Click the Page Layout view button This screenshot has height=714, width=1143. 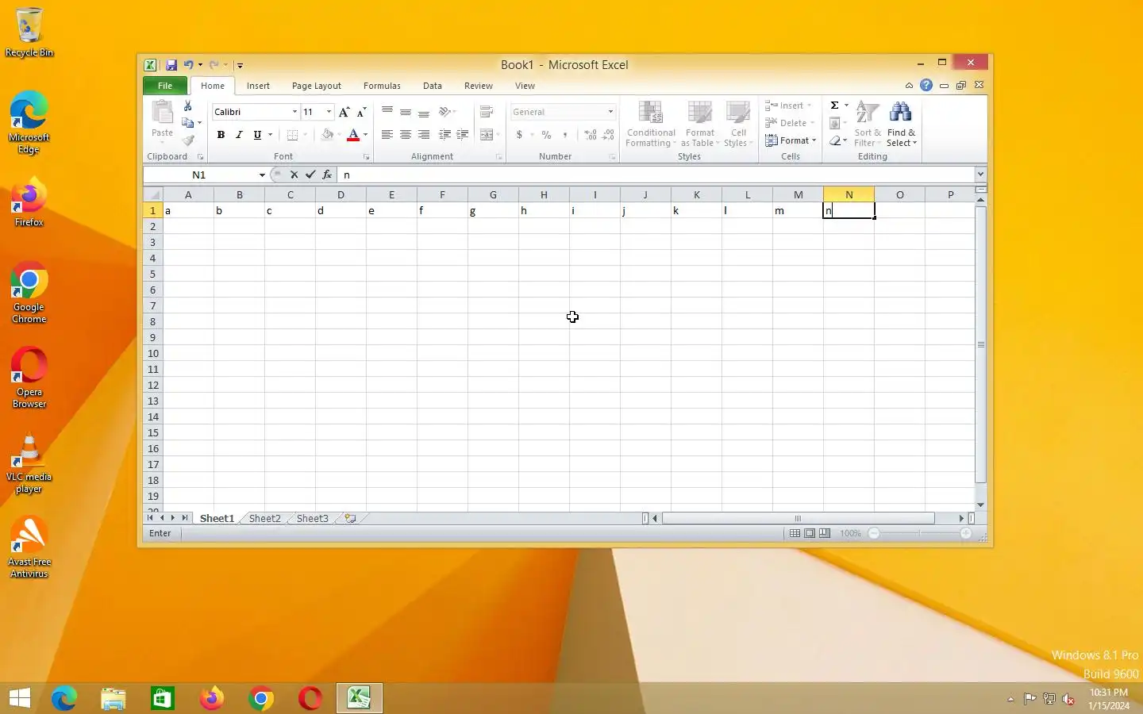click(810, 533)
